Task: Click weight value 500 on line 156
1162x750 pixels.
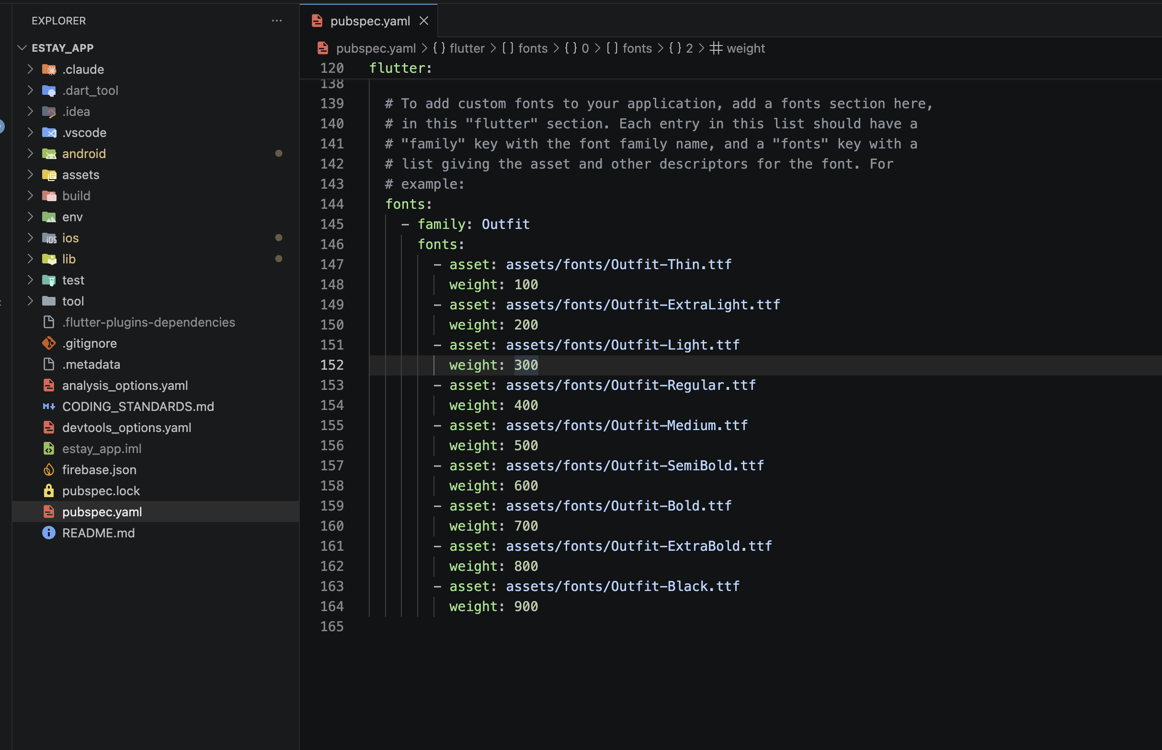Action: tap(526, 445)
